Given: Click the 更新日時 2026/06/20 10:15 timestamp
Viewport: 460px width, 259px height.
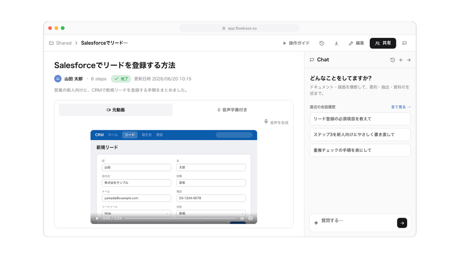Looking at the screenshot, I should click(163, 79).
